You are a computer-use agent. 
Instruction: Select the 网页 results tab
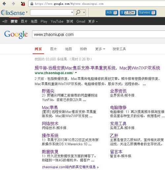[38, 49]
